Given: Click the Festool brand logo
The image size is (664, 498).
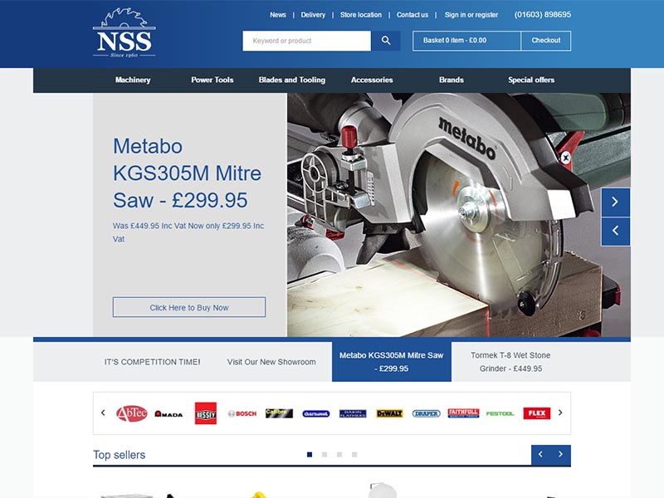Looking at the screenshot, I should point(500,413).
